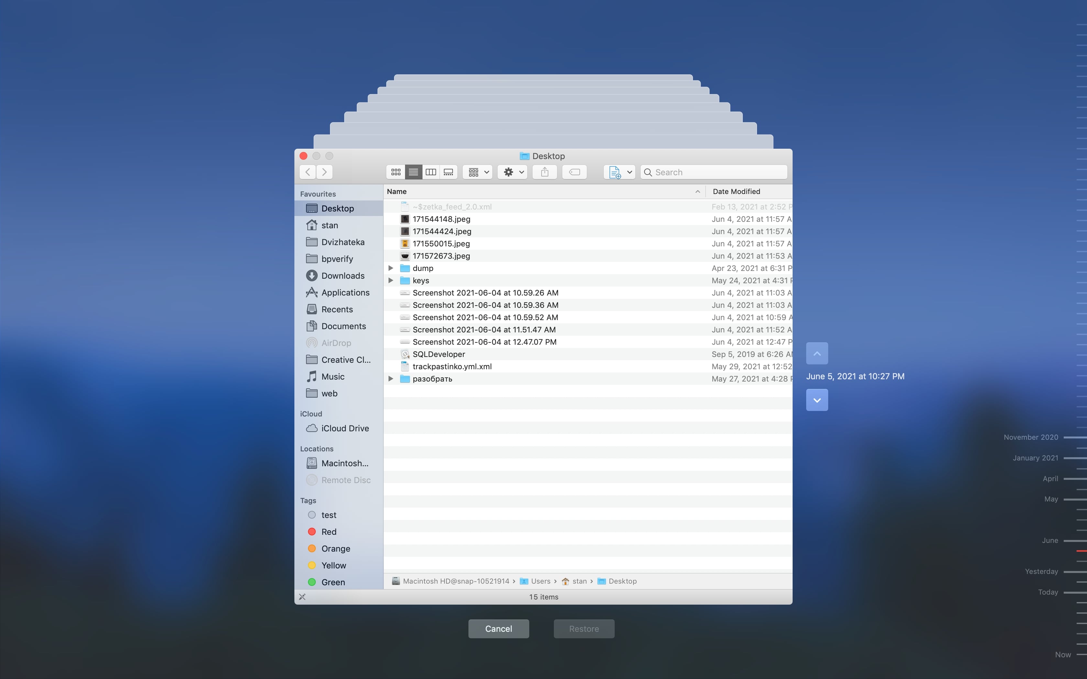Open bpverify folder in sidebar
Viewport: 1087px width, 679px height.
pyautogui.click(x=339, y=259)
